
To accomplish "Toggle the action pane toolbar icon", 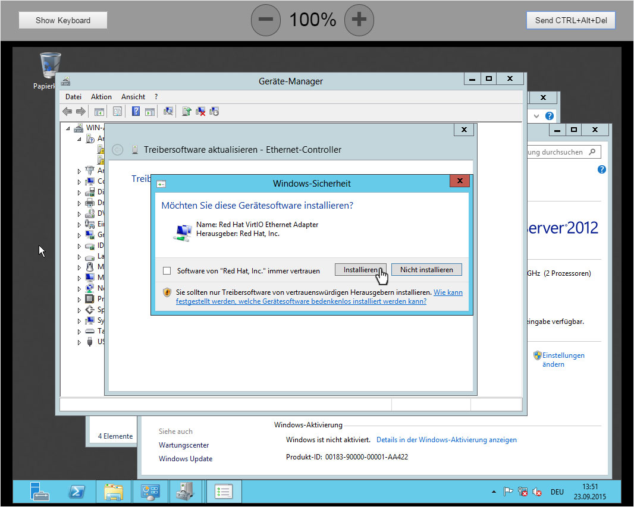I will (x=150, y=112).
